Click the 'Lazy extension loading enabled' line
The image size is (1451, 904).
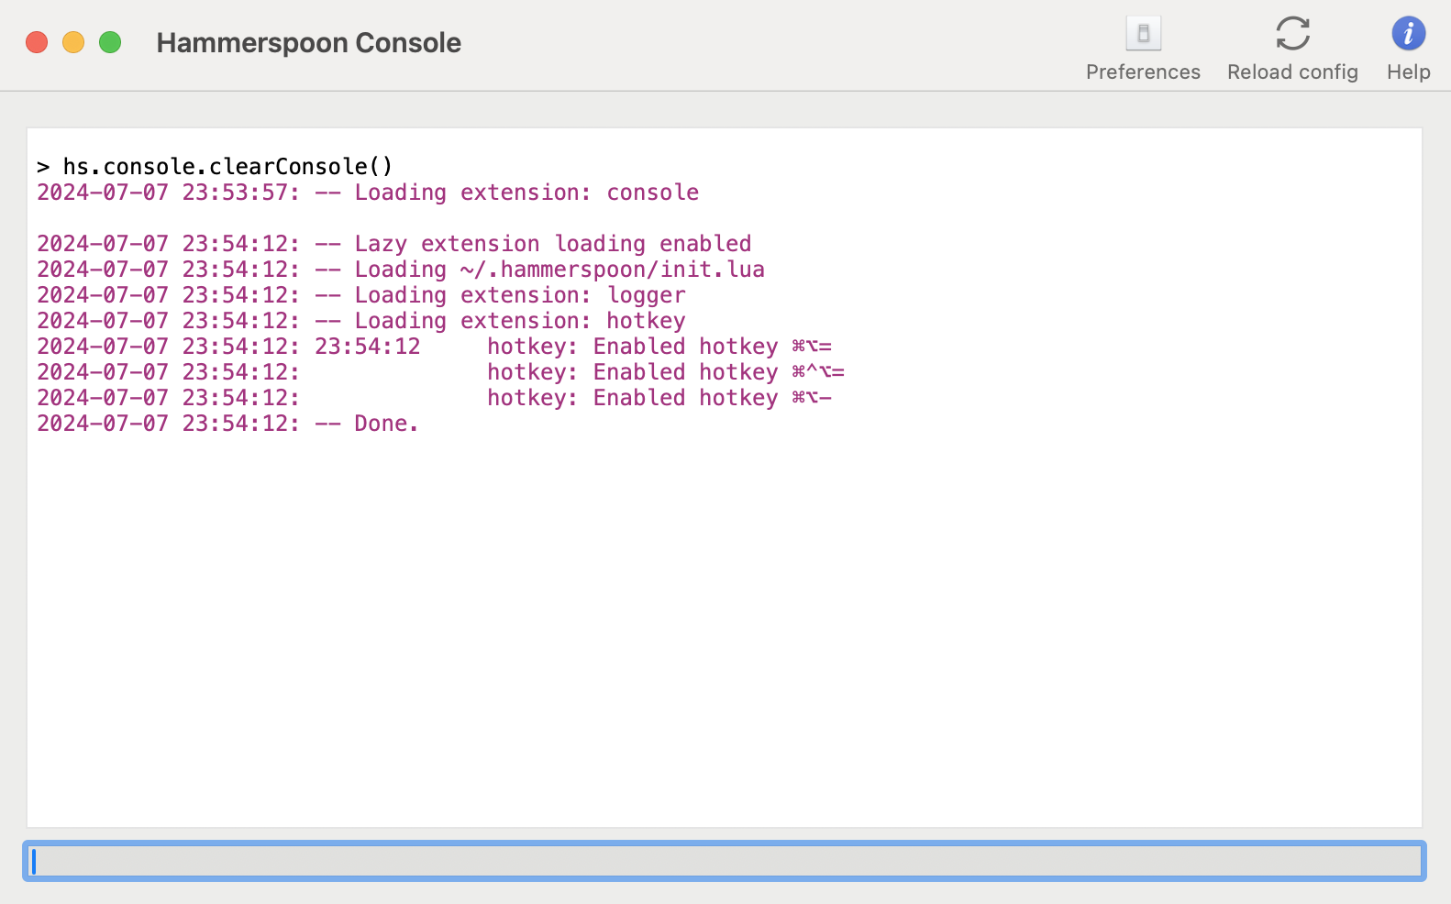coord(394,244)
